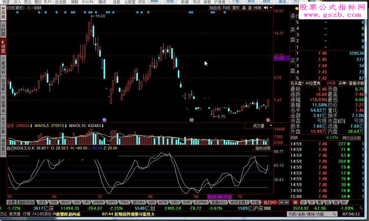This screenshot has width=369, height=221.
Task: Switch to 分时图 intraday view in sidebar
Action: pos(3,30)
